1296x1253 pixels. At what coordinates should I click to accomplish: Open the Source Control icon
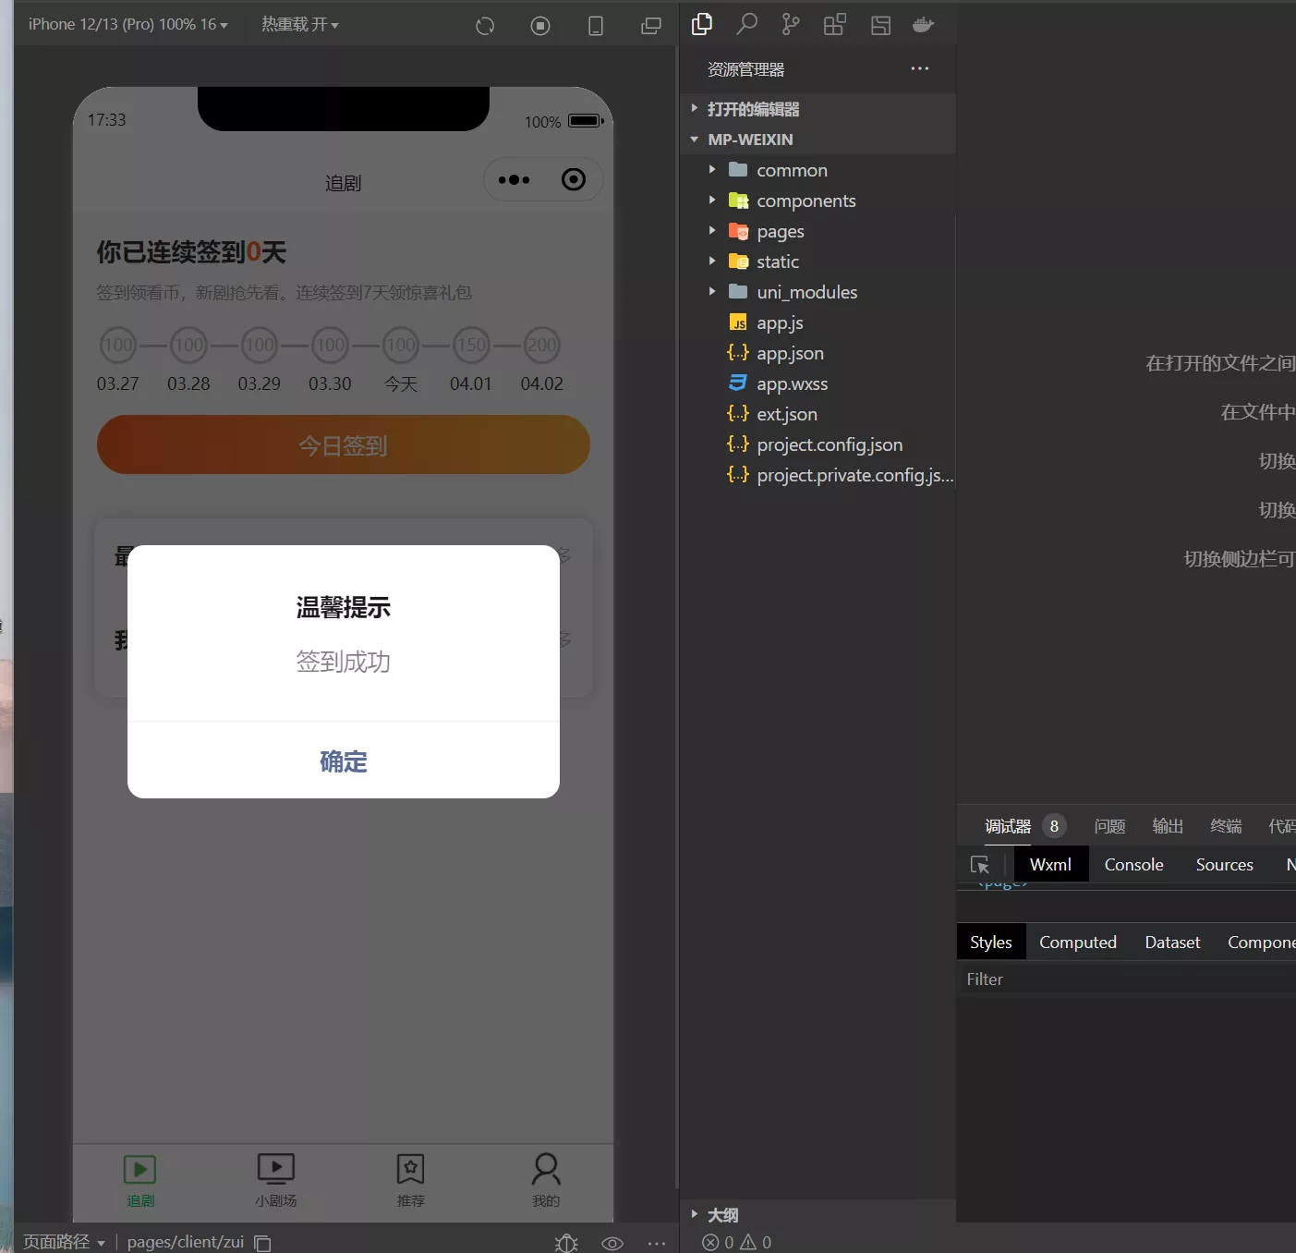pyautogui.click(x=791, y=24)
